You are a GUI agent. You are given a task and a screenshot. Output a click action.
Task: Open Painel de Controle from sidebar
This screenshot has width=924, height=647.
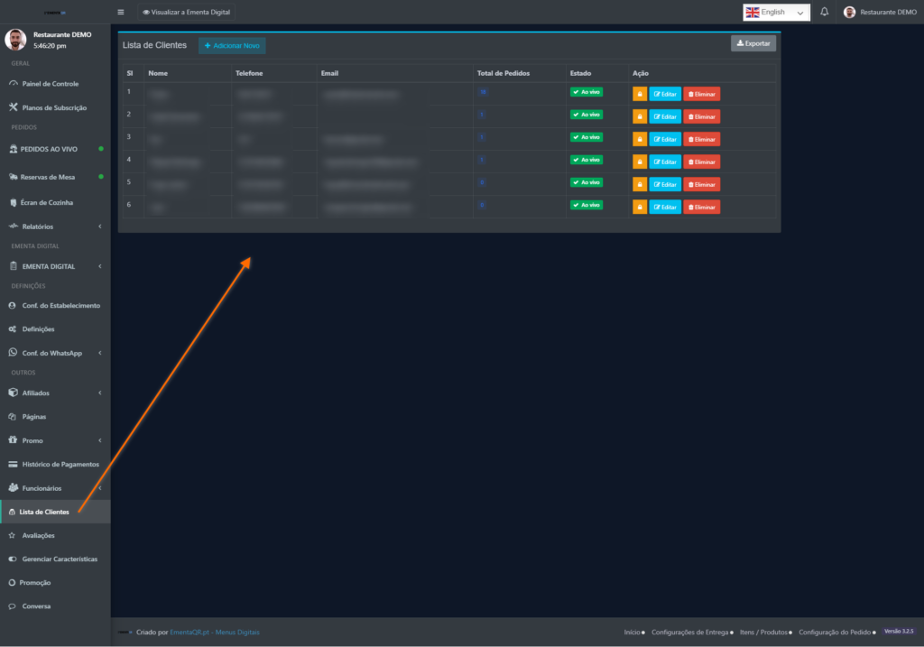pos(50,84)
